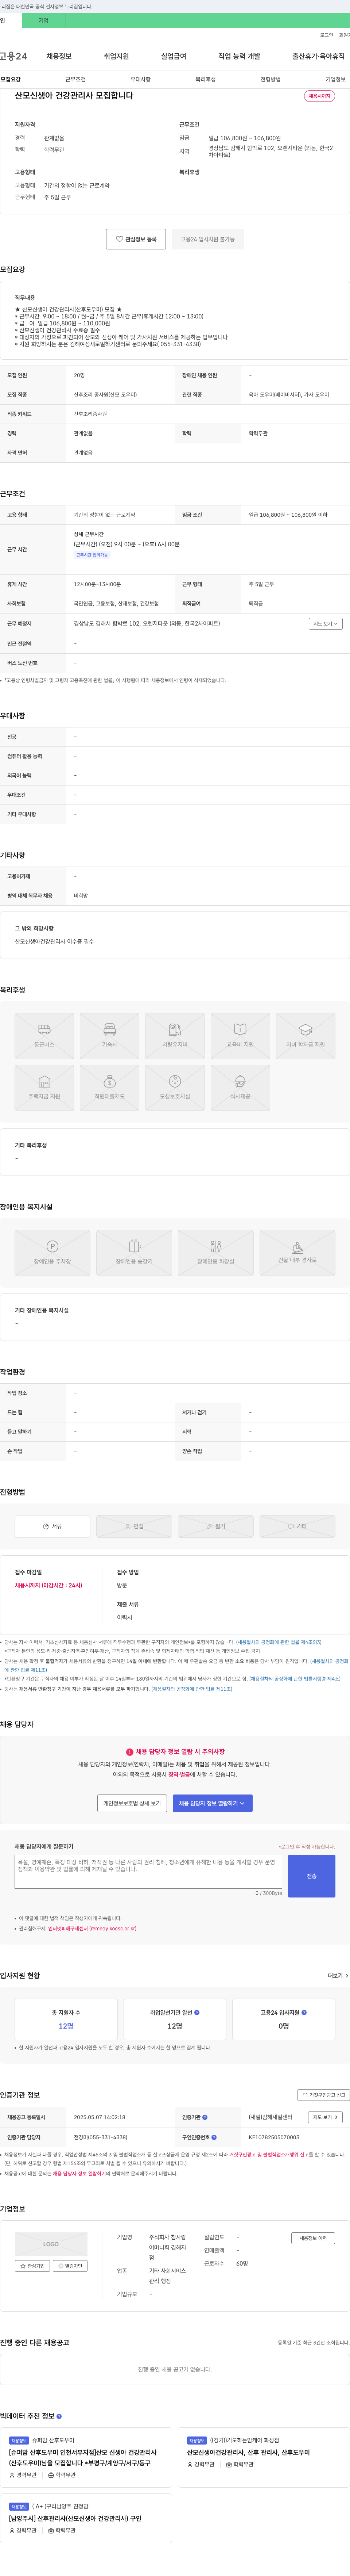Click the 자녀 학자금 지원 icon
Screen dimensions: 350x2576
pyautogui.click(x=305, y=1036)
